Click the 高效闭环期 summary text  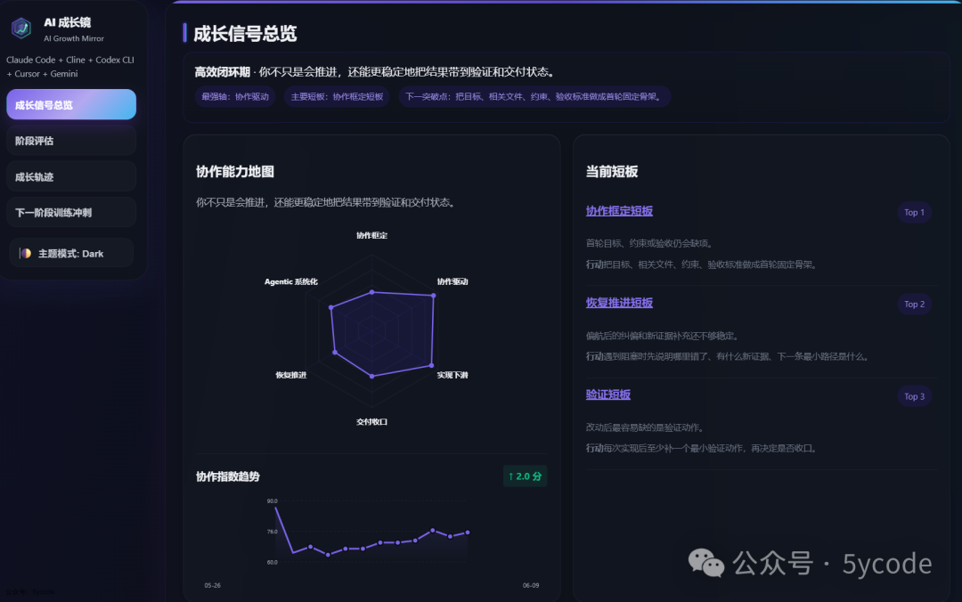coord(375,72)
